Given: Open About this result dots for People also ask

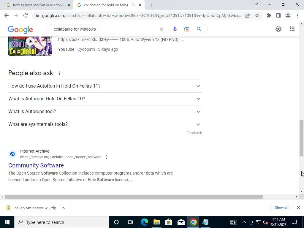Looking at the screenshot, I should pos(59,73).
